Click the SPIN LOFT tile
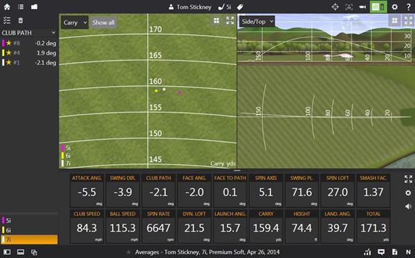This screenshot has width=415, height=258. click(x=338, y=190)
